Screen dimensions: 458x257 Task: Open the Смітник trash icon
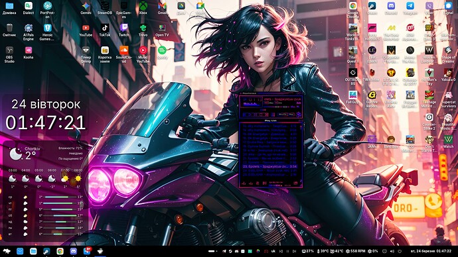pos(9,30)
